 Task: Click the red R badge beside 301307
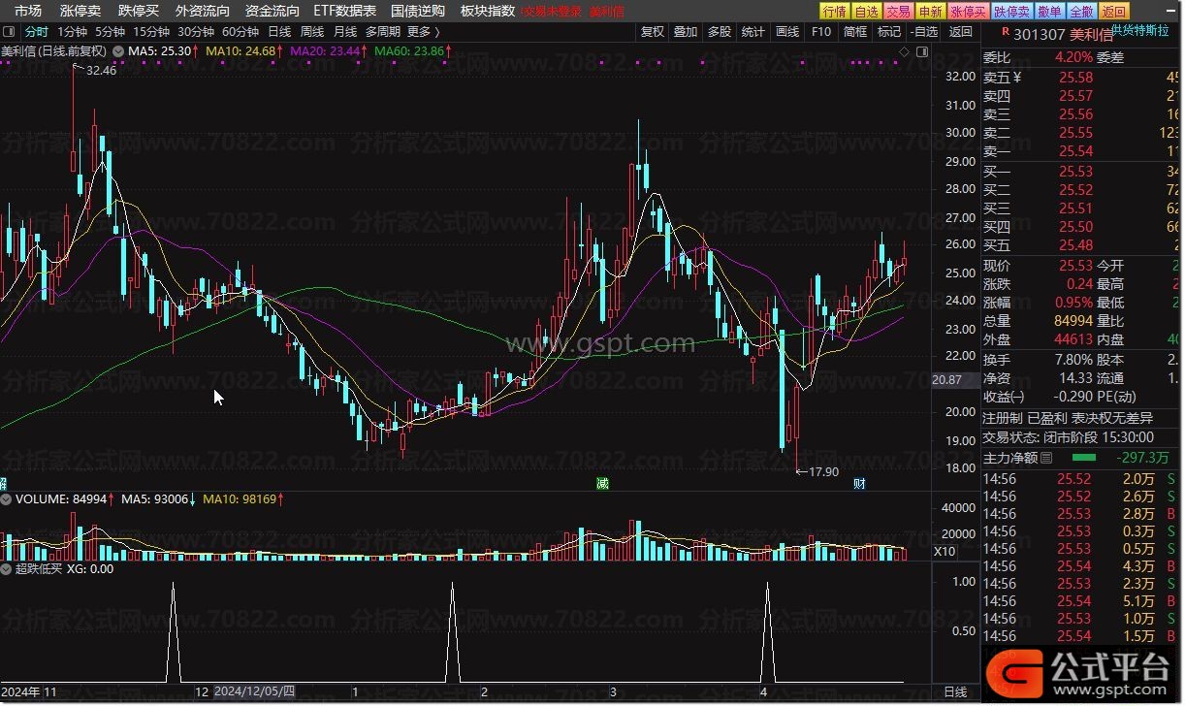click(989, 31)
